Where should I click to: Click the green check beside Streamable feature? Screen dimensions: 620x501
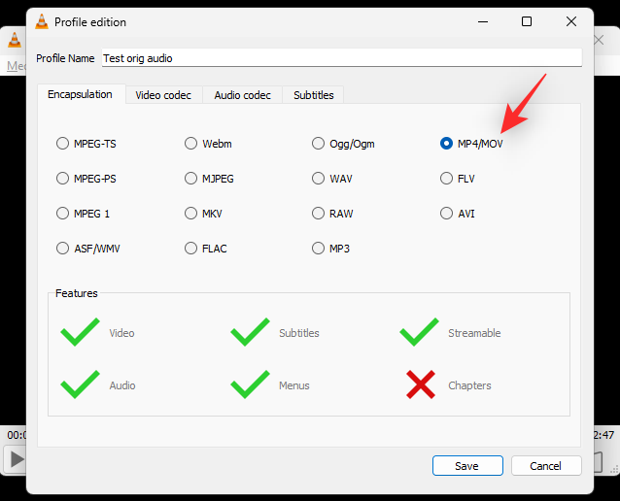419,332
